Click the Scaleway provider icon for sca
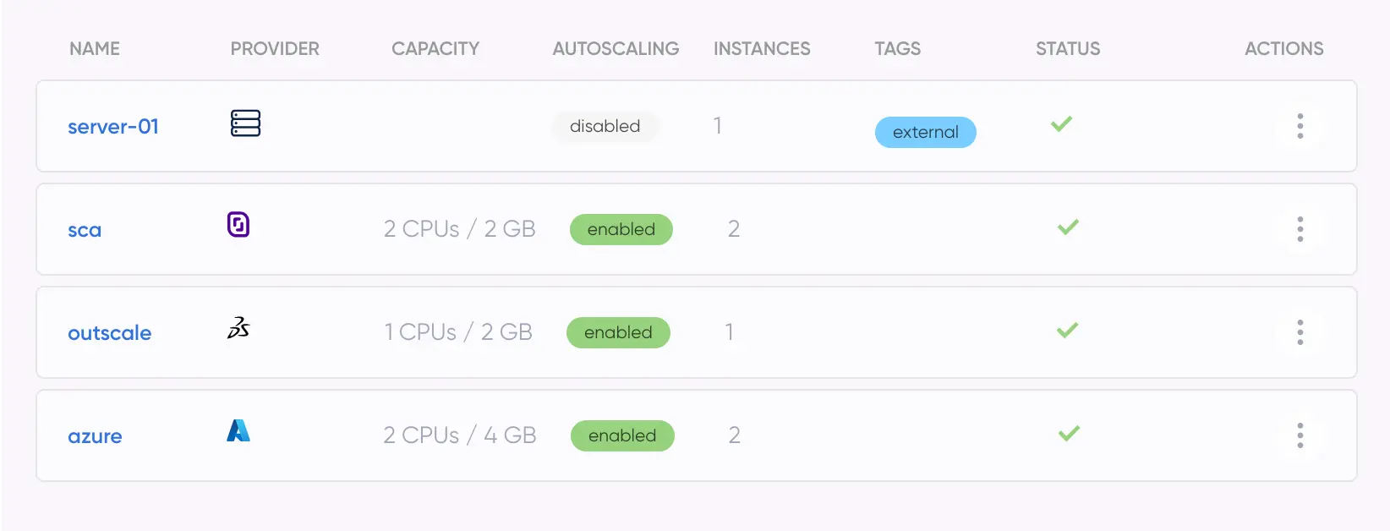The width and height of the screenshot is (1390, 531). coord(238,225)
